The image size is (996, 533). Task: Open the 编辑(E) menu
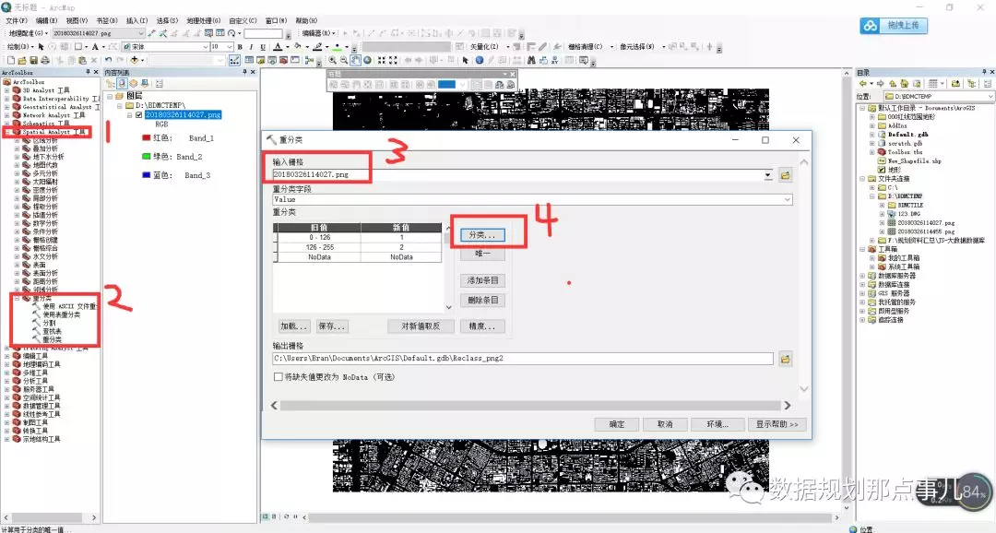(x=46, y=20)
